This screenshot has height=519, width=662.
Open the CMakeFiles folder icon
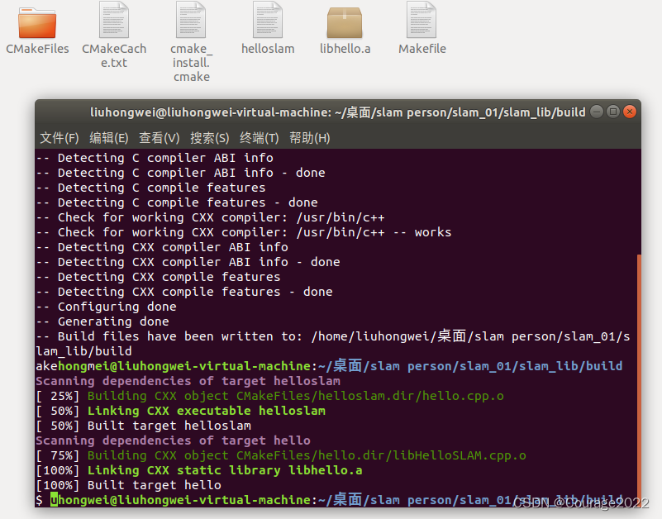pyautogui.click(x=37, y=22)
